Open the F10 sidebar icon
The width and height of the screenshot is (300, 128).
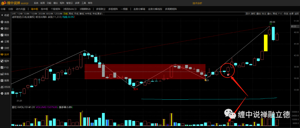(x=5, y=67)
